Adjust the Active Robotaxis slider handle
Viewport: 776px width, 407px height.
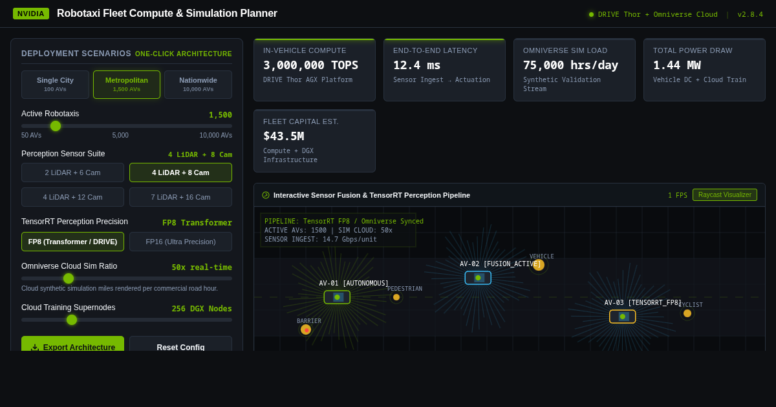pos(56,126)
